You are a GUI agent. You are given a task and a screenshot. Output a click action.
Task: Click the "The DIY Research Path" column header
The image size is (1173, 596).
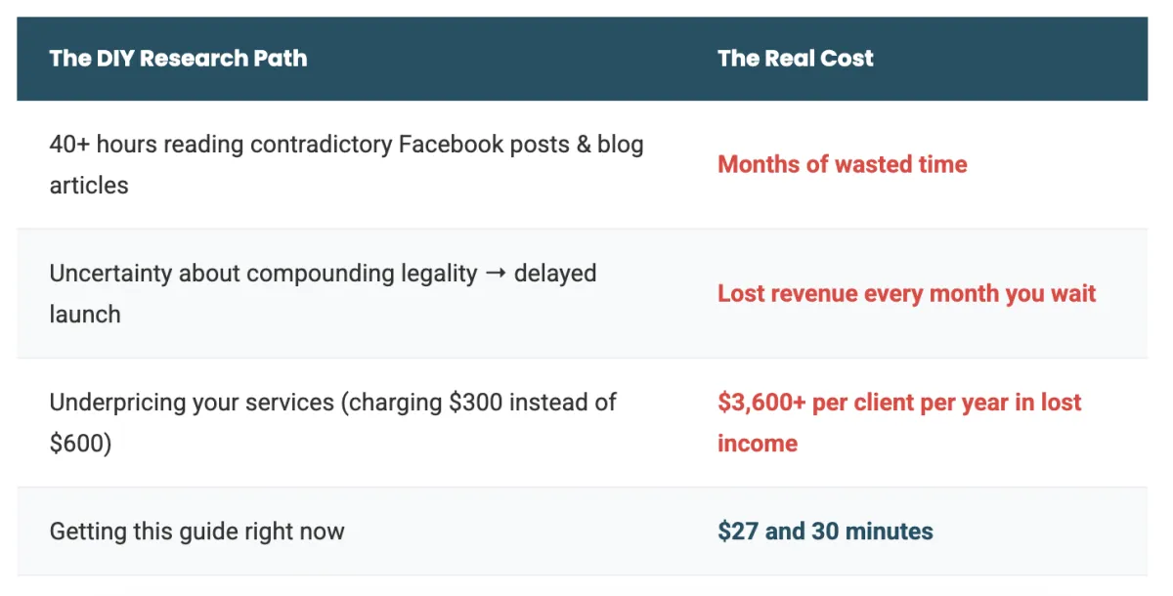click(178, 59)
